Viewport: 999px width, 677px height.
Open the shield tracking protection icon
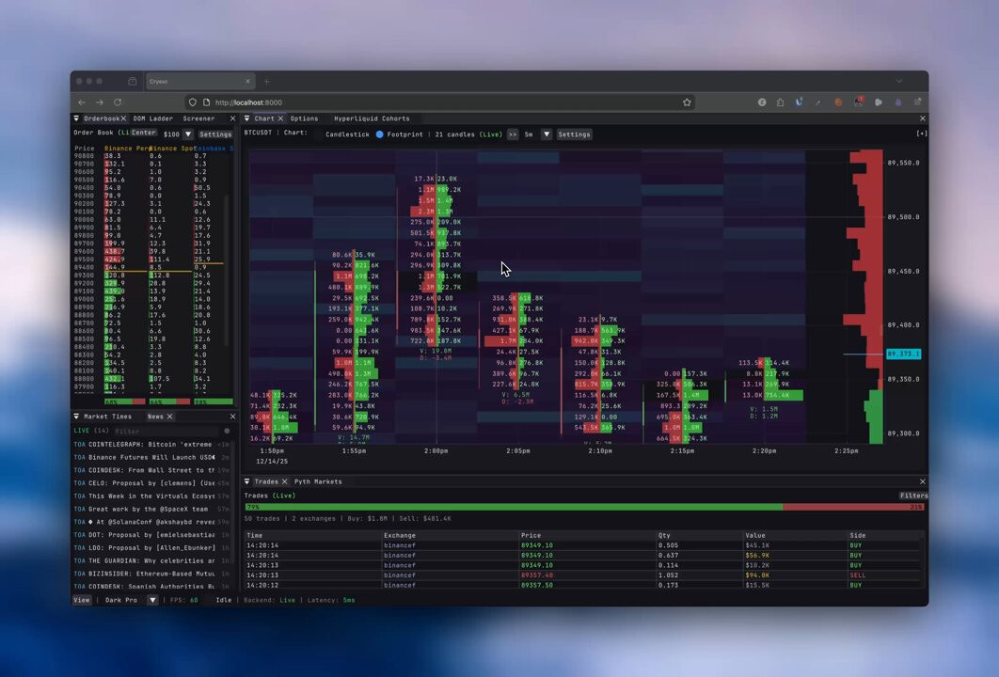tap(193, 102)
